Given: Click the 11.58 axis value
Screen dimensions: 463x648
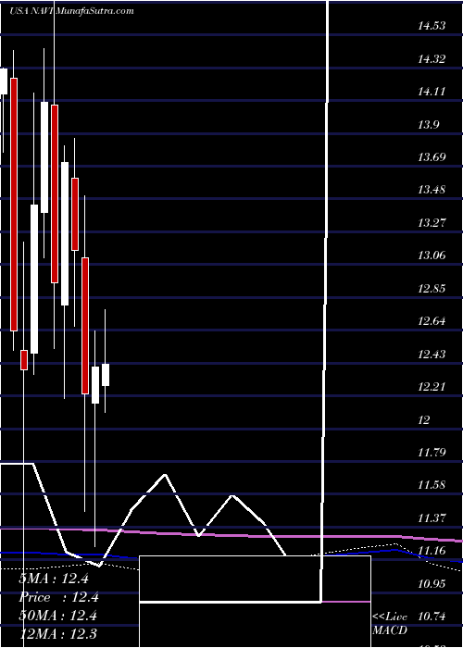Looking at the screenshot, I should pos(432,485).
